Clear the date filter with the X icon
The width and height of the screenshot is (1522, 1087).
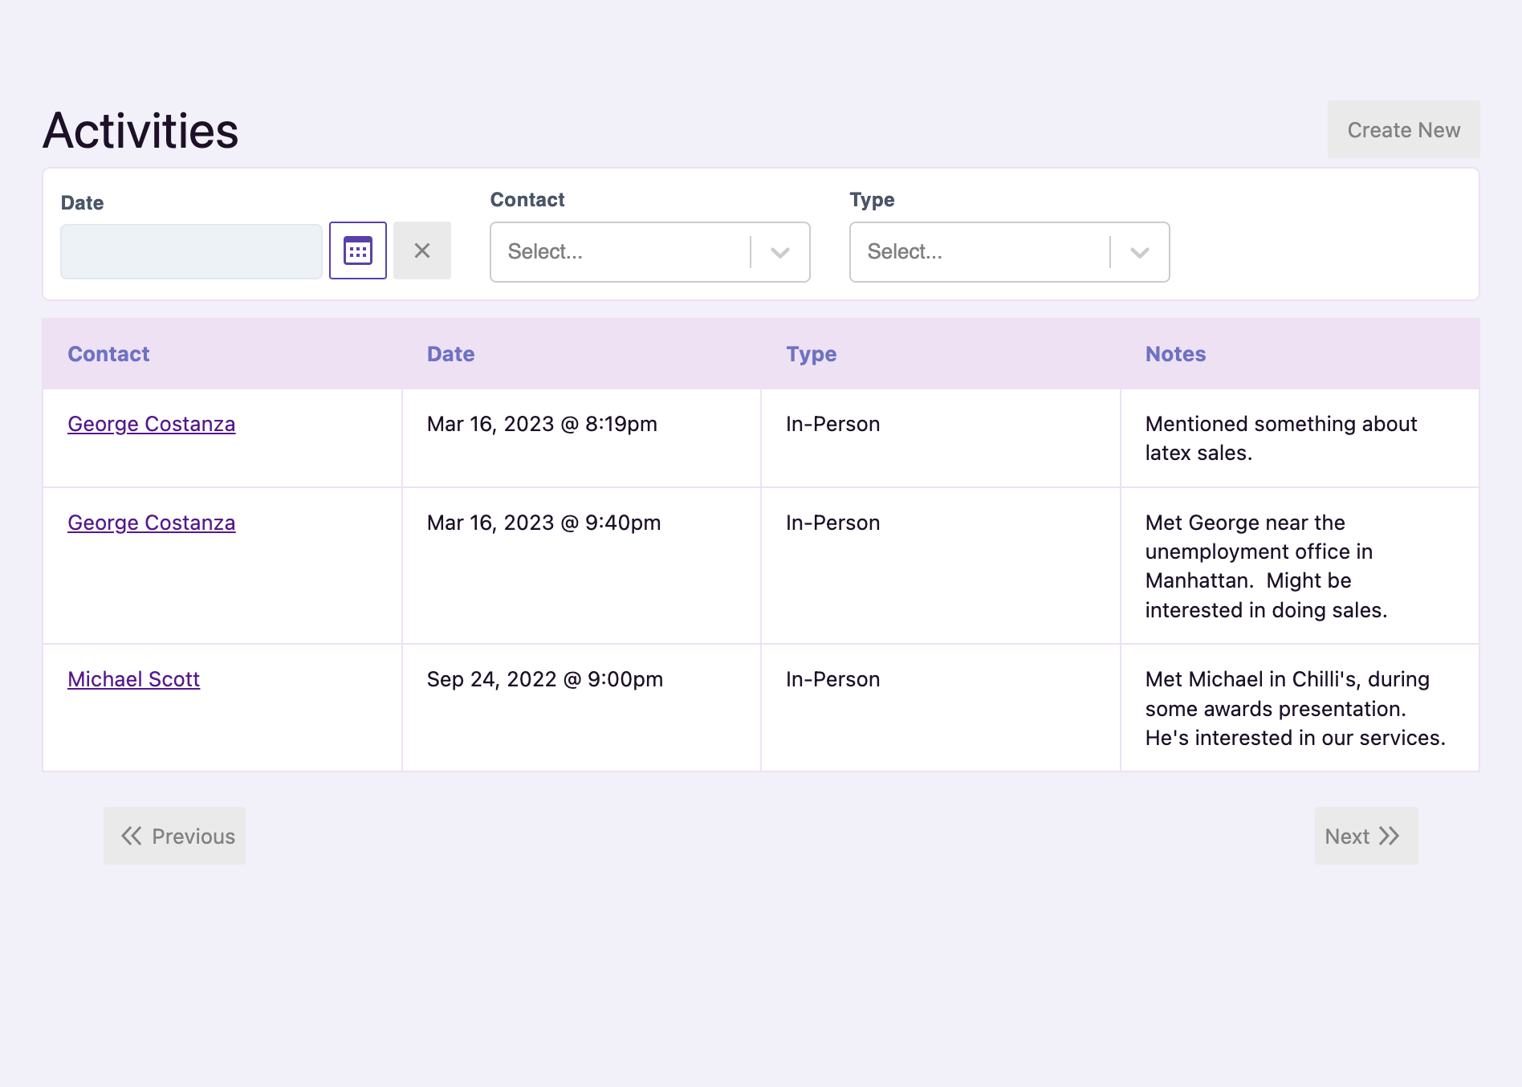(423, 250)
